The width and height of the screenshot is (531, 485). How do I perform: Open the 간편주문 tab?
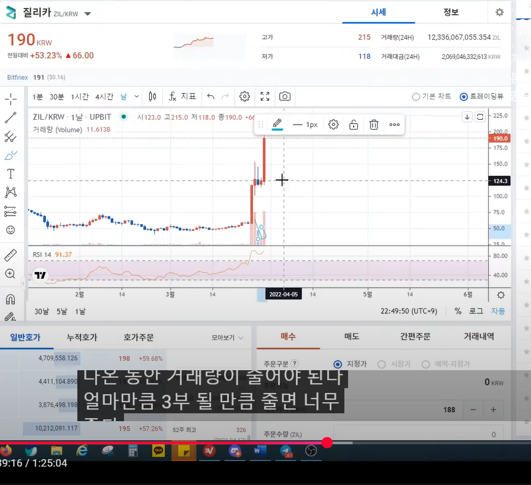415,336
